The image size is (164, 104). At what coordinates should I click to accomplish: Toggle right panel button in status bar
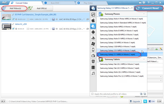159,101
